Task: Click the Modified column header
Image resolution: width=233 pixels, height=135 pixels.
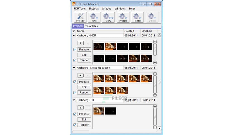Action: pyautogui.click(x=149, y=31)
